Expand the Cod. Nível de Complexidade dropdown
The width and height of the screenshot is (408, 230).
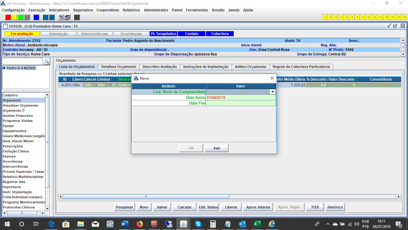(272, 92)
